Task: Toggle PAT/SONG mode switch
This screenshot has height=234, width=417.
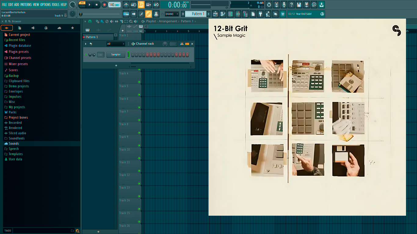Action: point(82,5)
